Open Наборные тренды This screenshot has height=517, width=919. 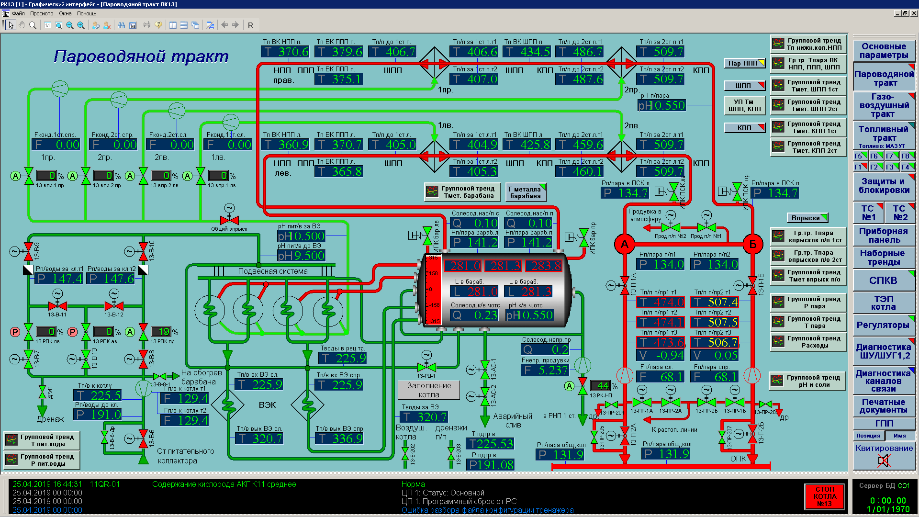(x=884, y=258)
